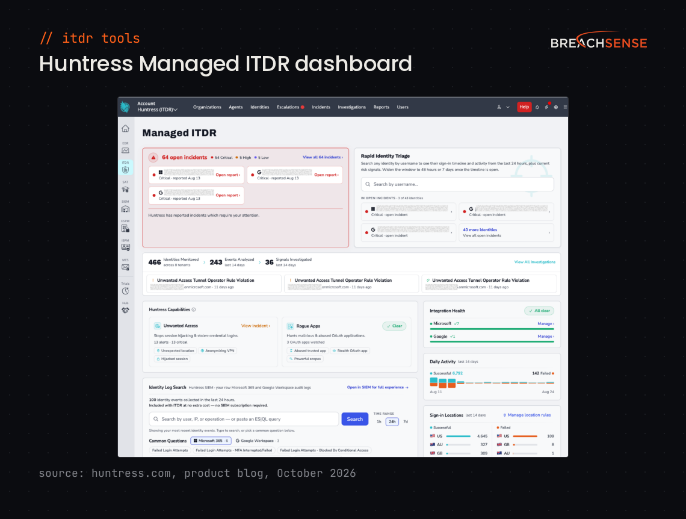Click View all 64 incidents link
Screen dimensions: 686x519
click(x=323, y=157)
